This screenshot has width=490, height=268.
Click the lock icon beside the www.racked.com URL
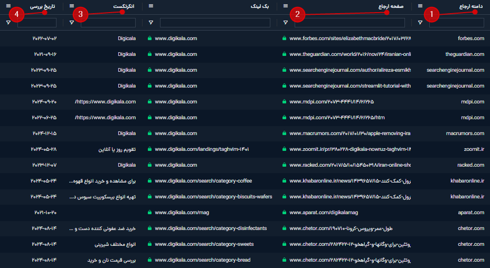pyautogui.click(x=284, y=165)
